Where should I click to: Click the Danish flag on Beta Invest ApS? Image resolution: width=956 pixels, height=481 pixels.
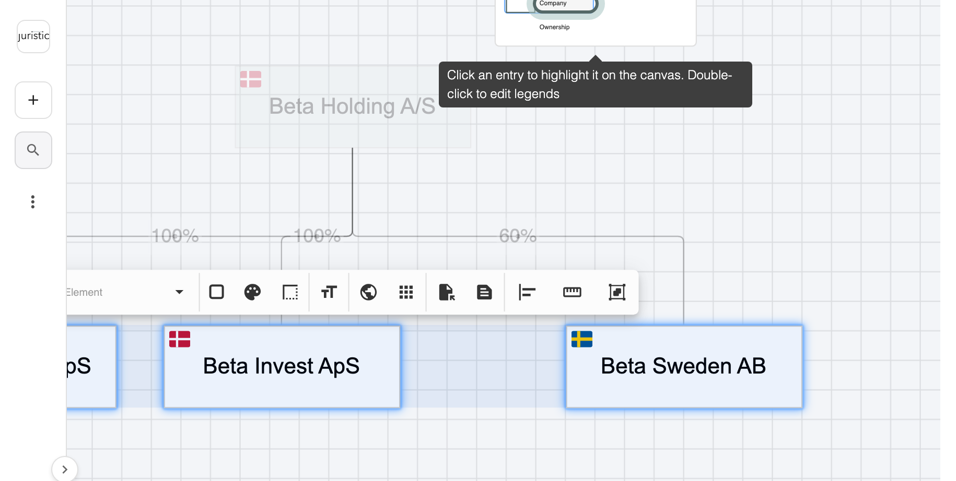(x=180, y=339)
